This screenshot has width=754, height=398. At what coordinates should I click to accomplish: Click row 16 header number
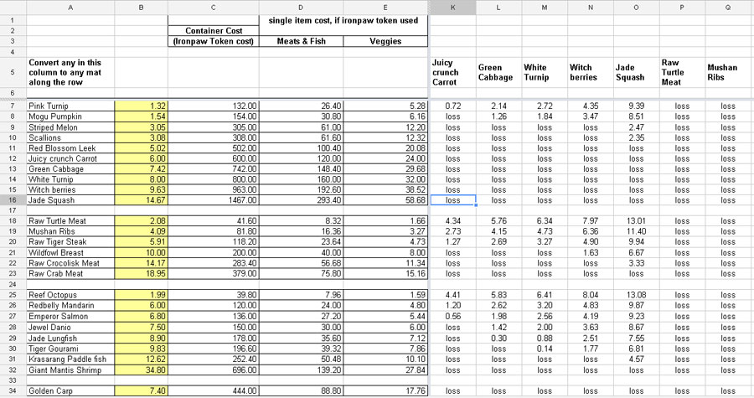[x=13, y=200]
